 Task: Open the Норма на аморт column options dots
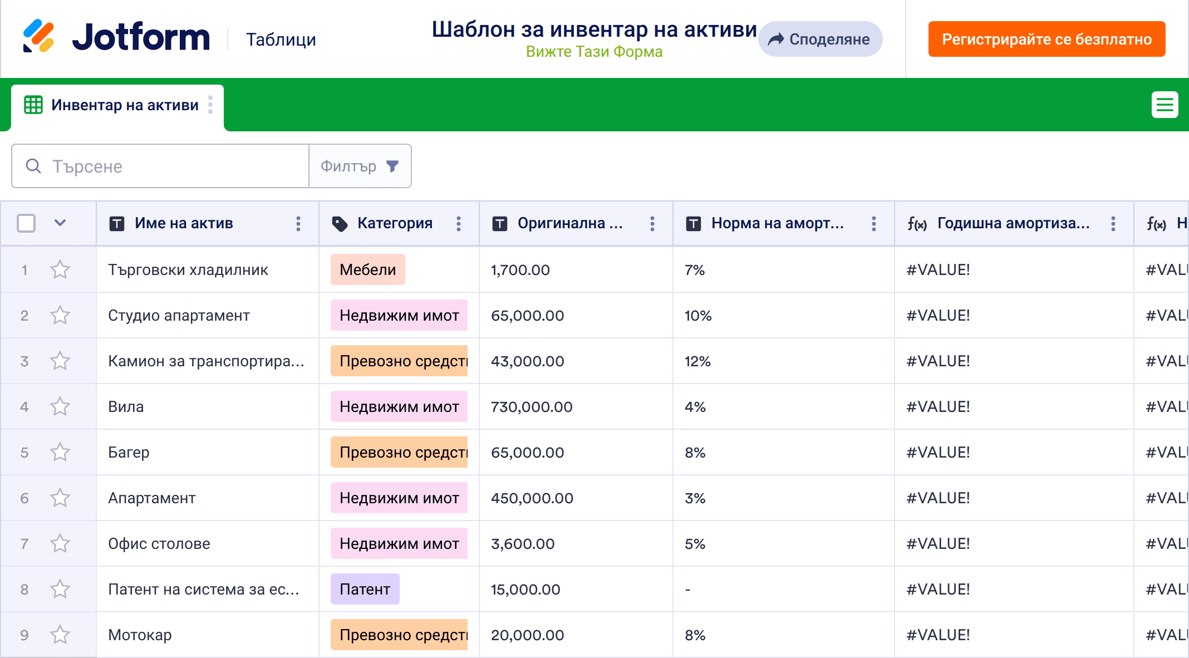point(874,224)
